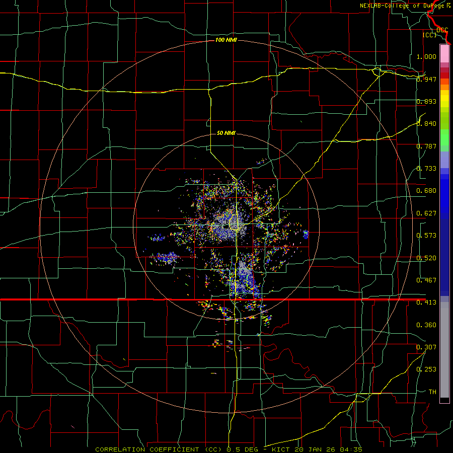Select the 0.253 legend value
The image size is (453, 453).
[x=426, y=369]
